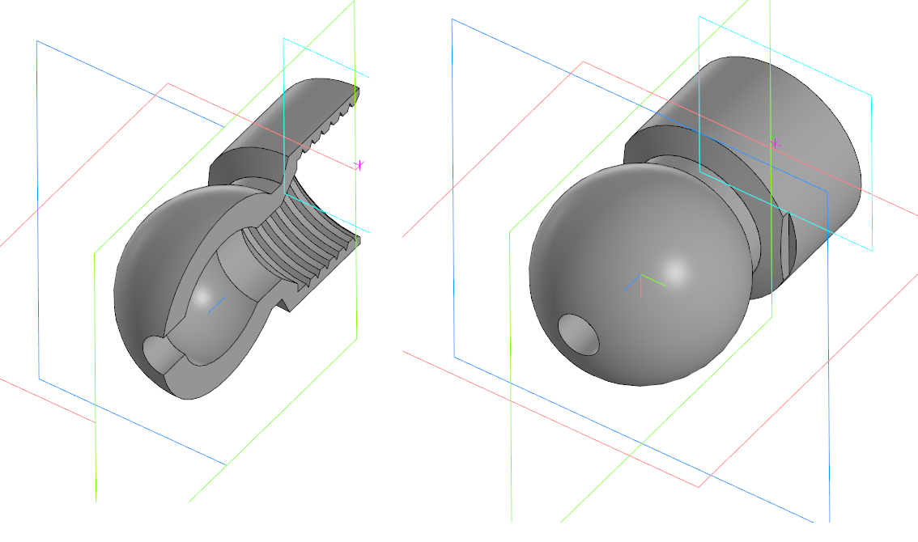918x542 pixels.
Task: Click the small round hole in the right sphere
Action: pyautogui.click(x=579, y=334)
